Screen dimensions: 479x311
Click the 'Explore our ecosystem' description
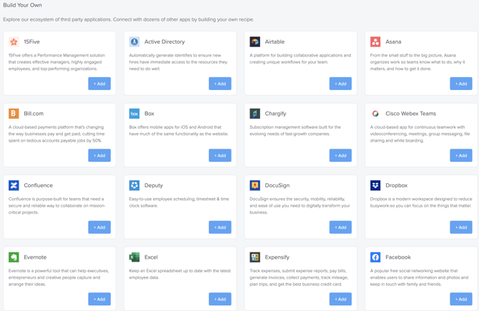pyautogui.click(x=128, y=19)
